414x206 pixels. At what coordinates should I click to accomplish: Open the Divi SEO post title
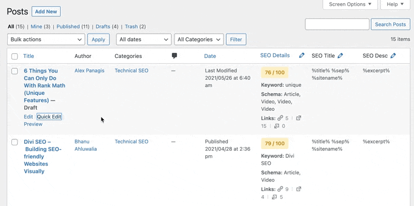(42, 157)
